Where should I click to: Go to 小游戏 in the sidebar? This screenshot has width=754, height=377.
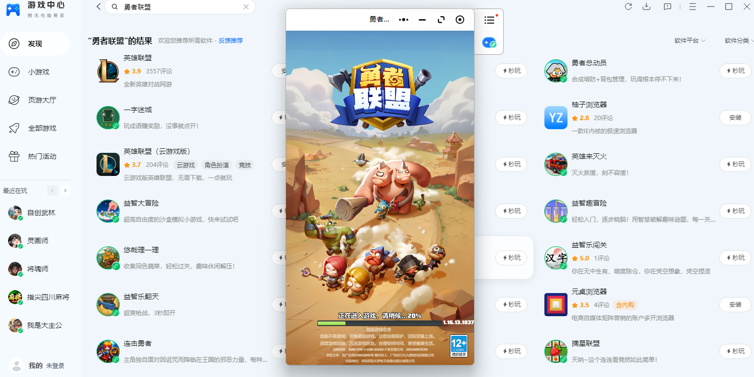[35, 72]
